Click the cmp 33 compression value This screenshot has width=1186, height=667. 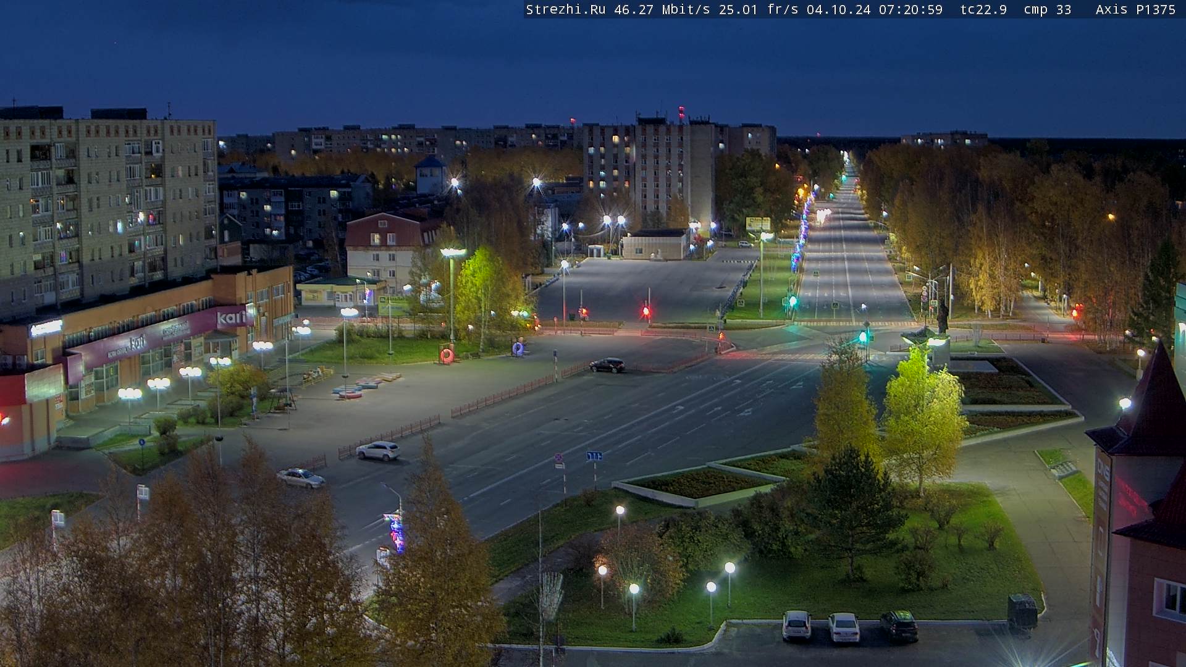[1047, 9]
